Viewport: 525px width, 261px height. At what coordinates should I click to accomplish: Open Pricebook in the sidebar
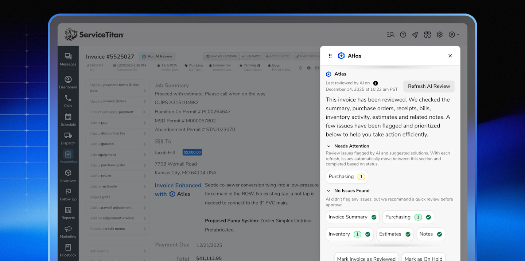tap(68, 250)
